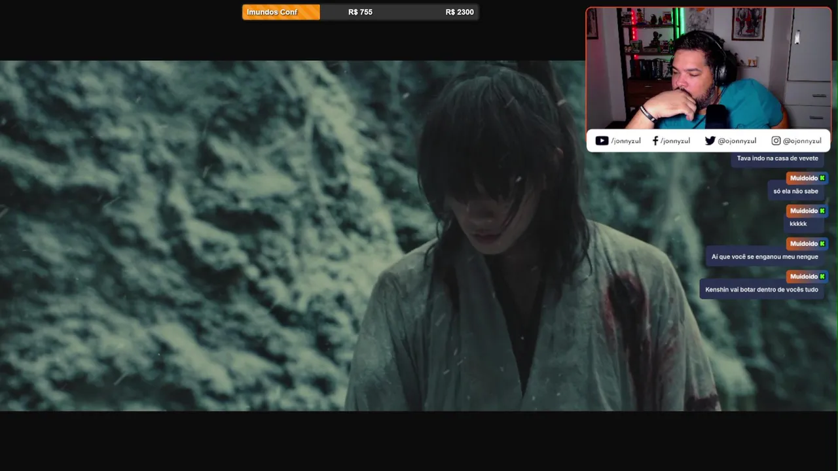Select chat message 'Tava indo na casa de vevete'

[x=777, y=158]
